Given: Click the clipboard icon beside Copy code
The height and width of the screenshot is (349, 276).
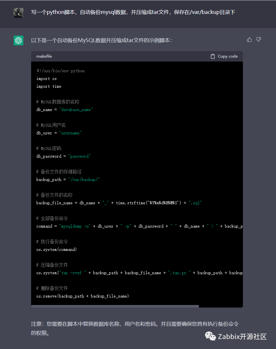Looking at the screenshot, I should 213,56.
